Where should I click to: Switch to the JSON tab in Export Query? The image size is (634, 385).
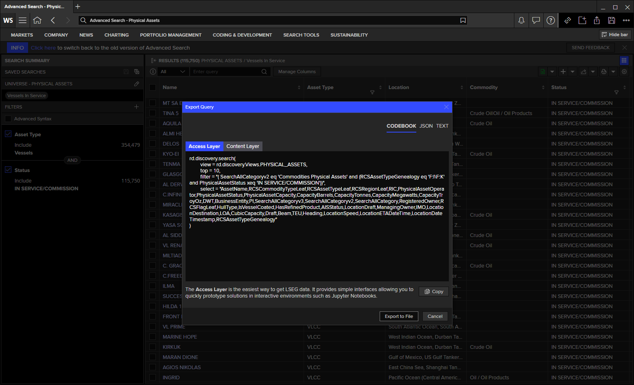pos(426,126)
